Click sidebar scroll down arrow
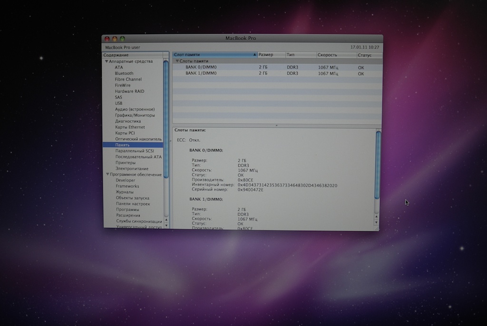The image size is (487, 326). (166, 225)
